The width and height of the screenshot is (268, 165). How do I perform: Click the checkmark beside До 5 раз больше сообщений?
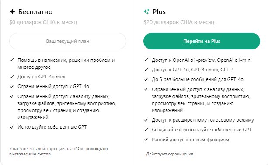146,79
